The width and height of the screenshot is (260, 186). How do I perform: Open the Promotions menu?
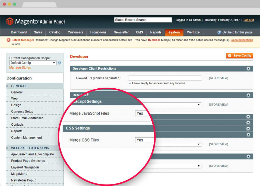(x=98, y=32)
